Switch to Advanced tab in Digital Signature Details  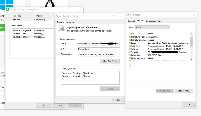pyautogui.click(x=71, y=22)
